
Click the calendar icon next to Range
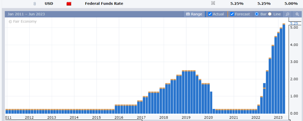point(188,14)
